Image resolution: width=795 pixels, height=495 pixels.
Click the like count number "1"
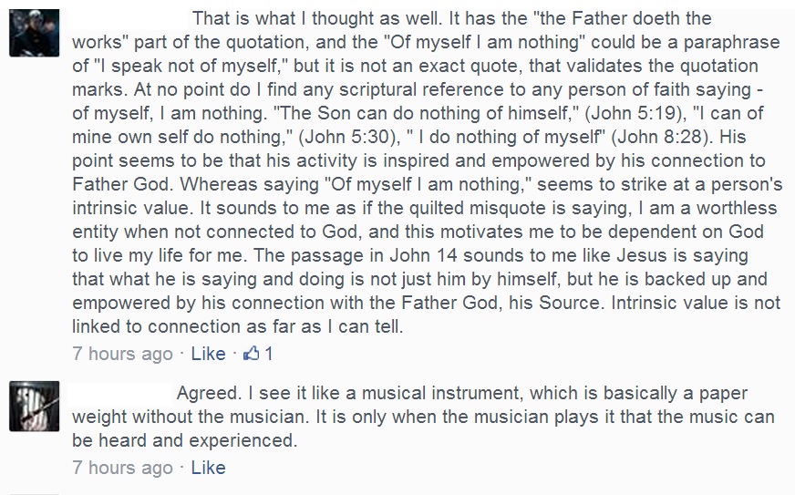(x=269, y=353)
